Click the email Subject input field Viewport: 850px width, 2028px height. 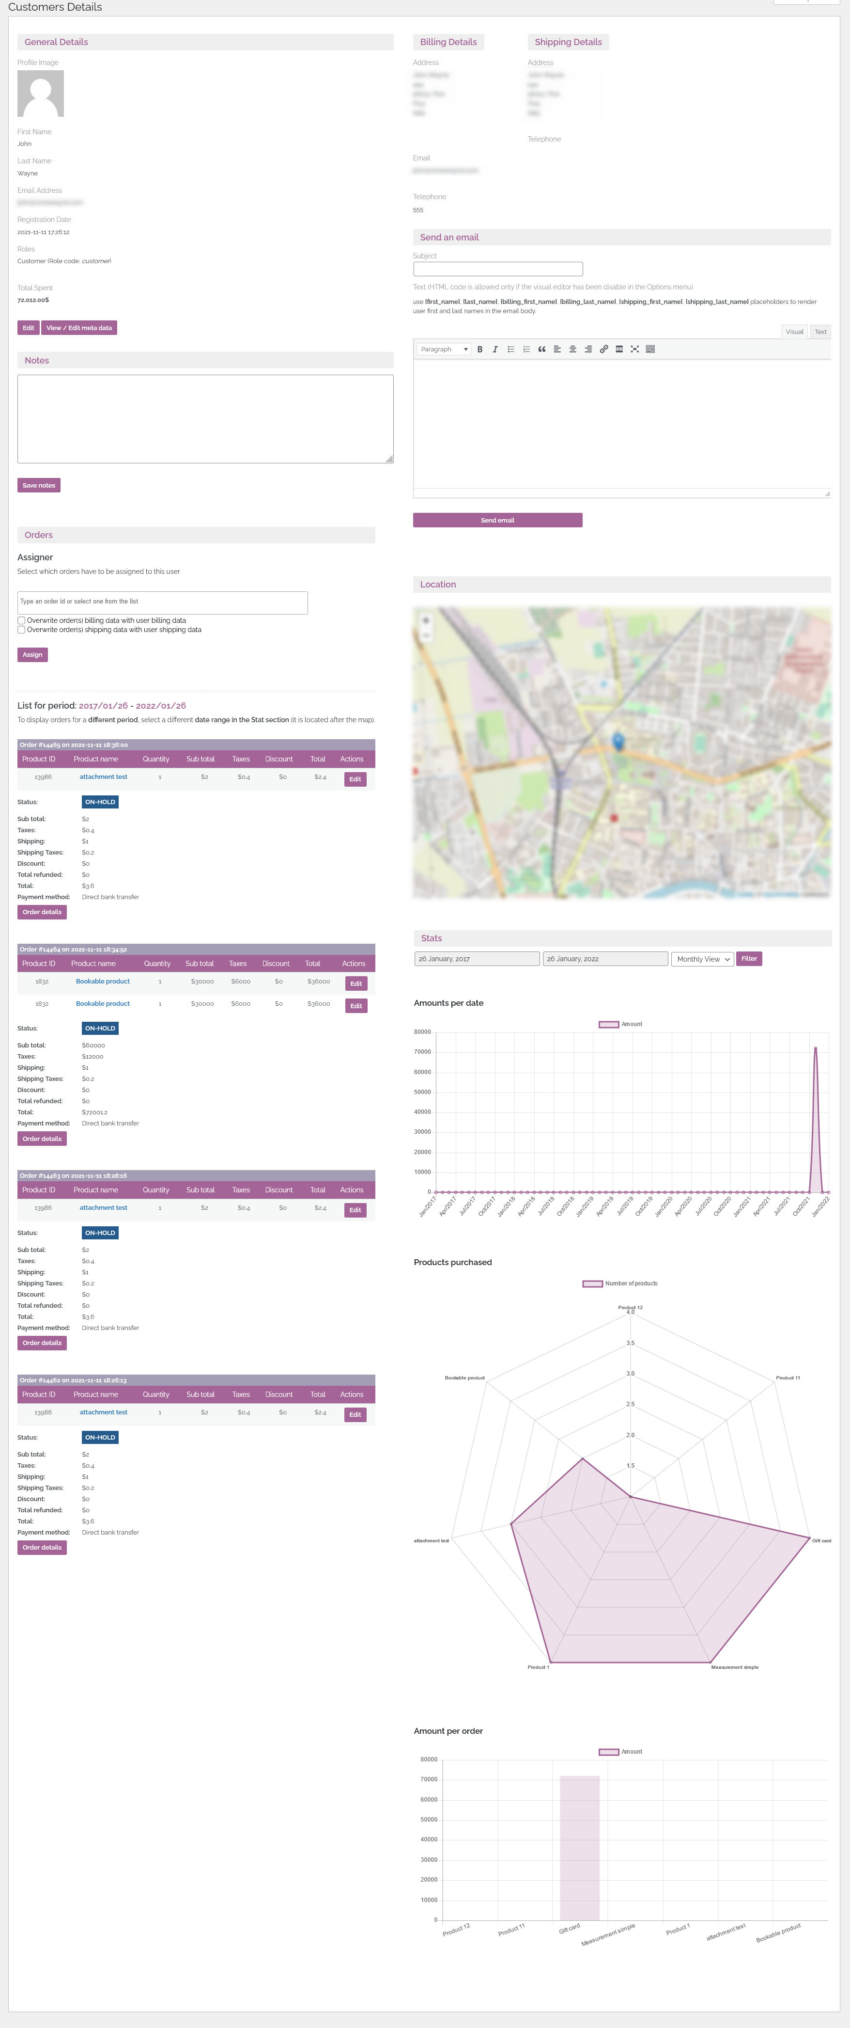[498, 269]
